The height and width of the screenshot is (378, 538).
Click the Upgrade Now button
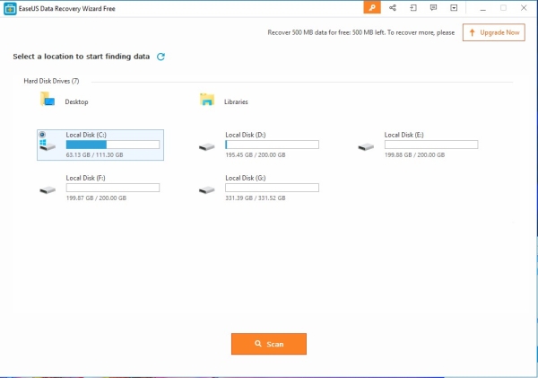tap(494, 32)
